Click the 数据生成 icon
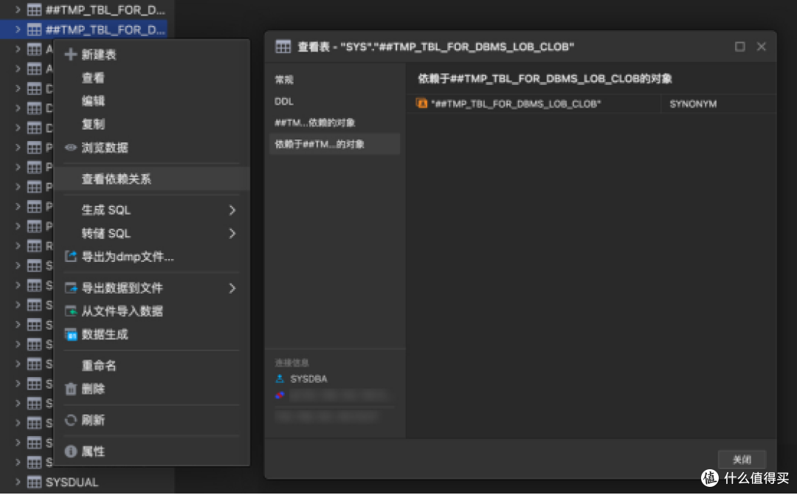Screen dimensions: 797x495 tap(71, 334)
